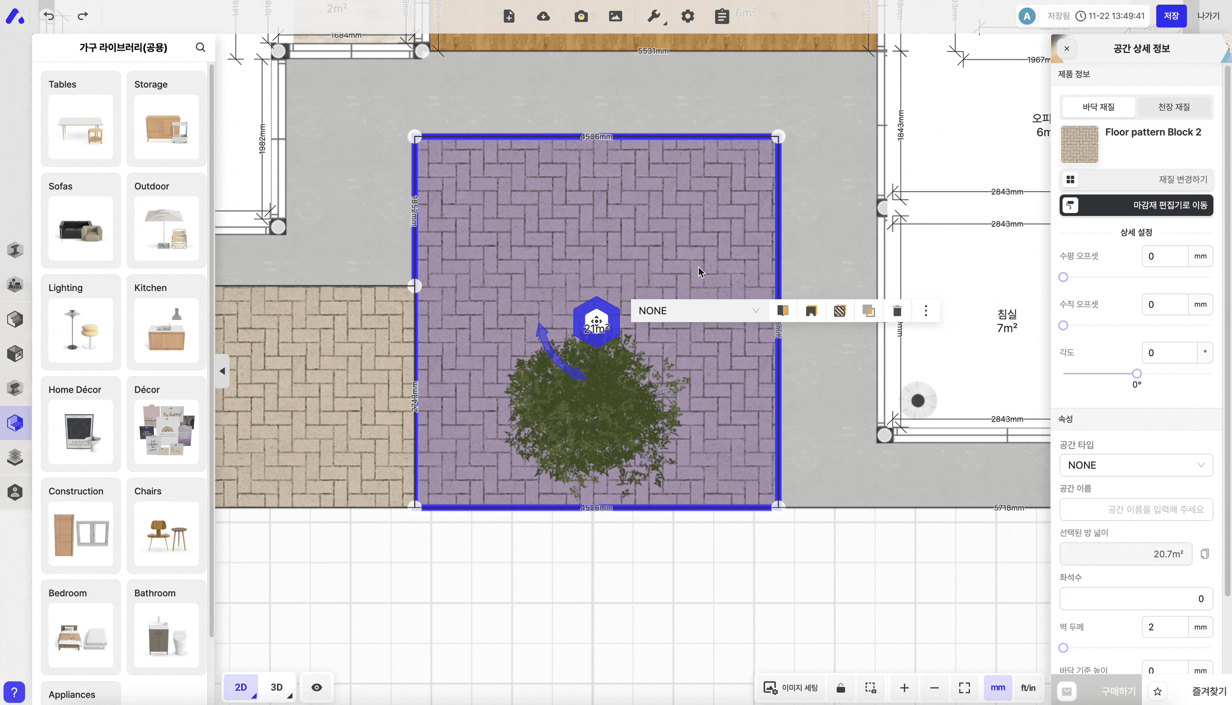Viewport: 1232px width, 705px height.
Task: Click 마감재 편집기로 이동 button
Action: pos(1136,205)
